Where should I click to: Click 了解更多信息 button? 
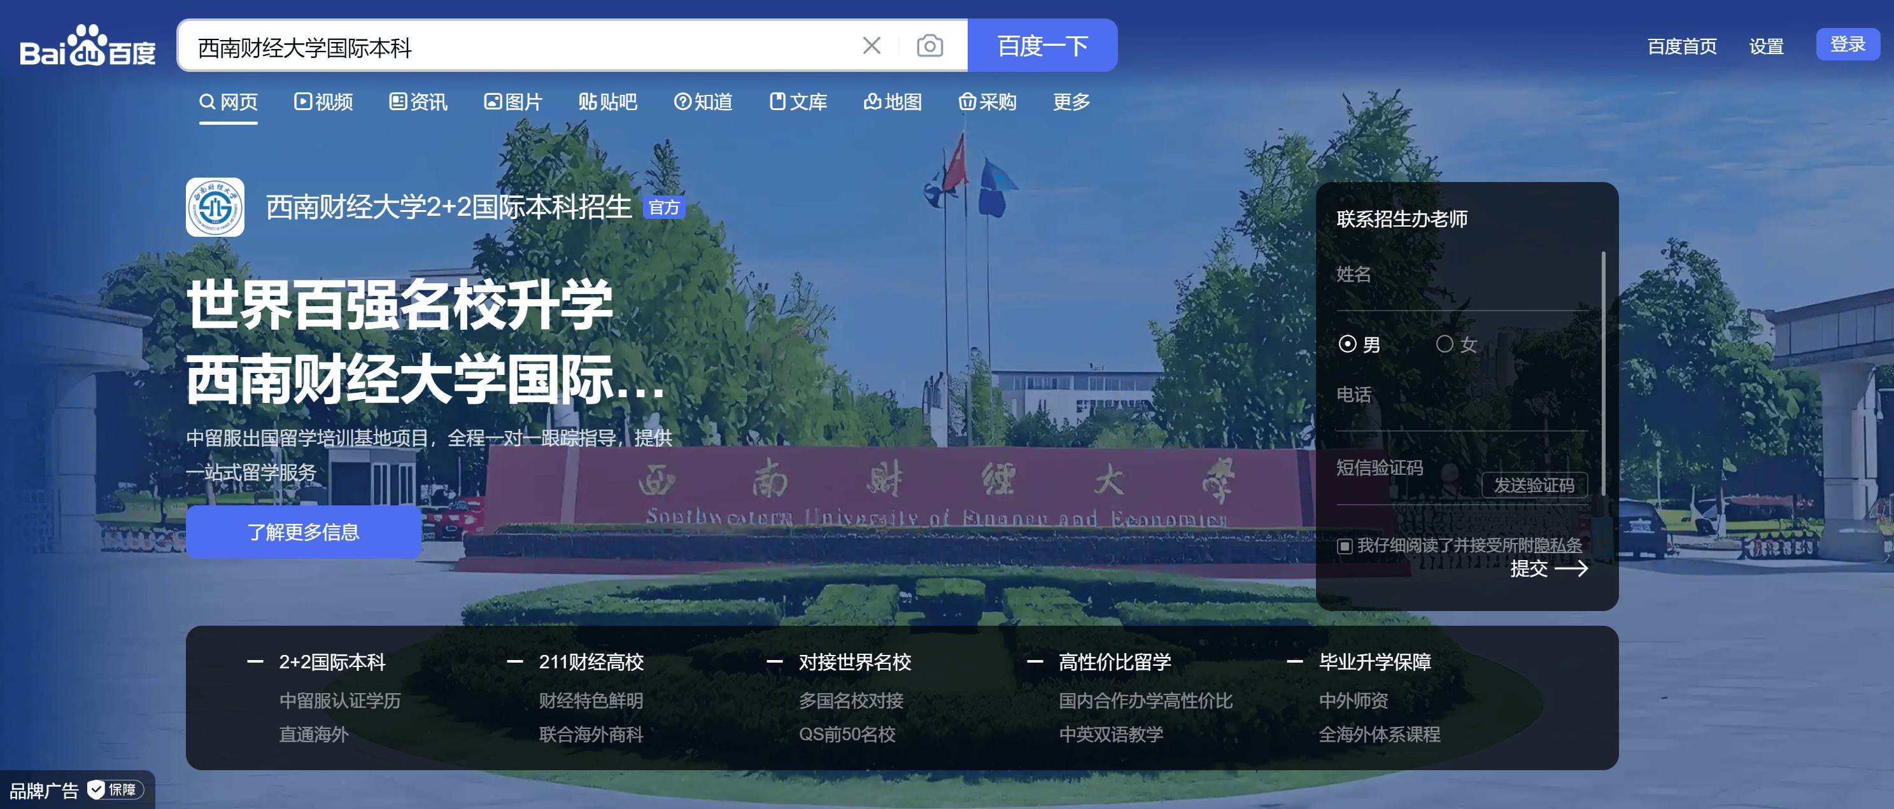pyautogui.click(x=303, y=532)
